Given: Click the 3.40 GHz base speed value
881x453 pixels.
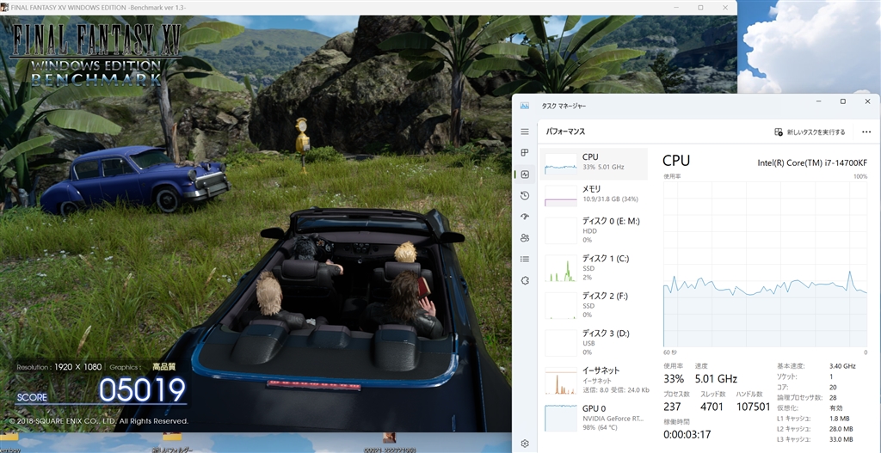Looking at the screenshot, I should [x=842, y=366].
